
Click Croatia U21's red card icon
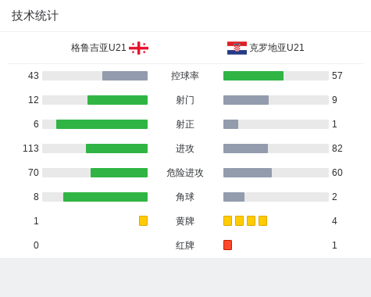click(x=227, y=245)
